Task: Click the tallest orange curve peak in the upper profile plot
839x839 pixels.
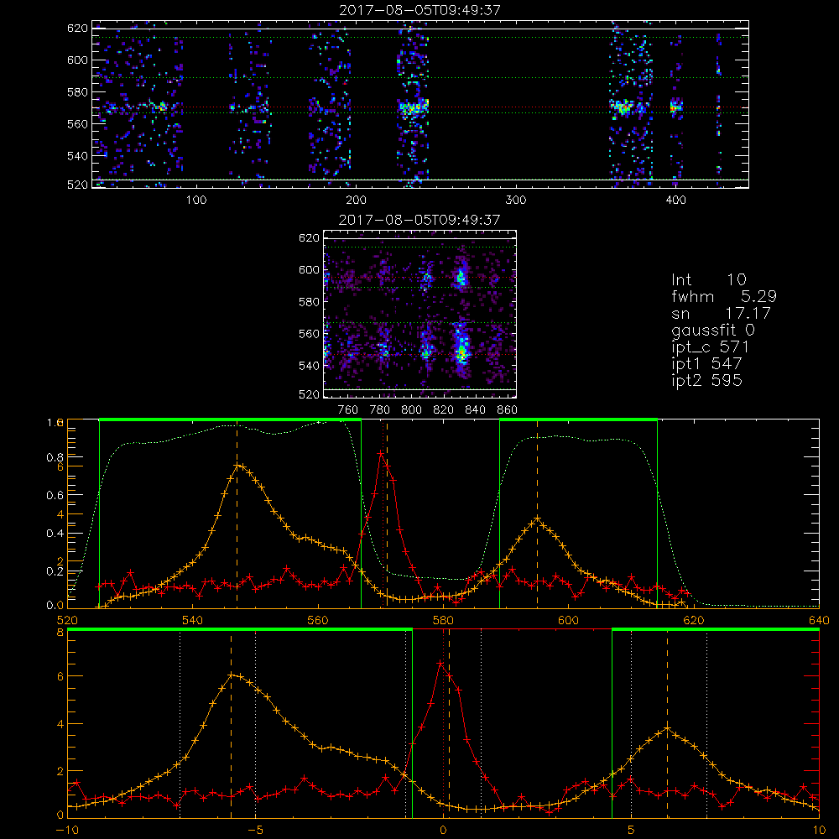Action: click(x=238, y=466)
